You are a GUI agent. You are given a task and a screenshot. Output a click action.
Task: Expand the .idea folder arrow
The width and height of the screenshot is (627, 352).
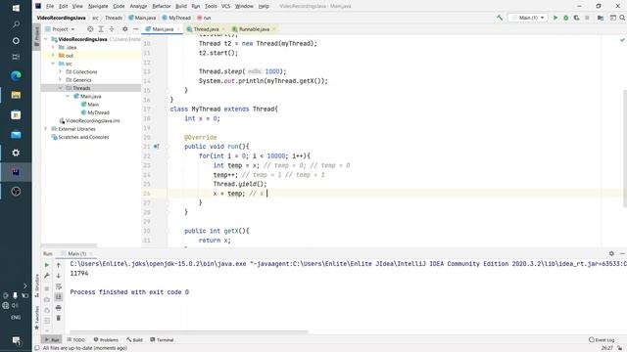click(x=53, y=47)
